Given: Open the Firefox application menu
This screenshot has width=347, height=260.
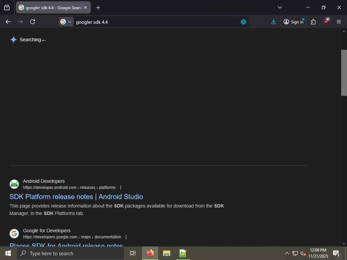Looking at the screenshot, I should coord(339,22).
